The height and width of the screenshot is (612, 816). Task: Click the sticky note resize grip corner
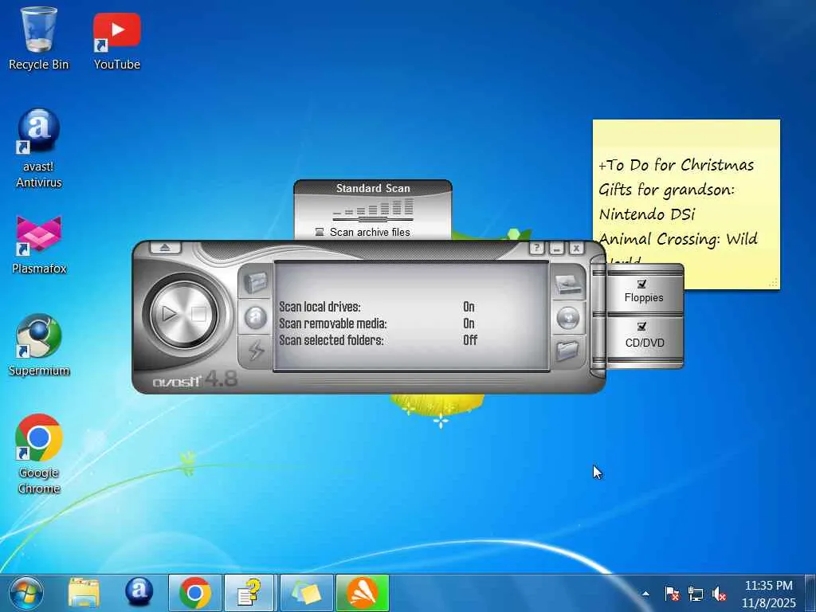pyautogui.click(x=773, y=283)
